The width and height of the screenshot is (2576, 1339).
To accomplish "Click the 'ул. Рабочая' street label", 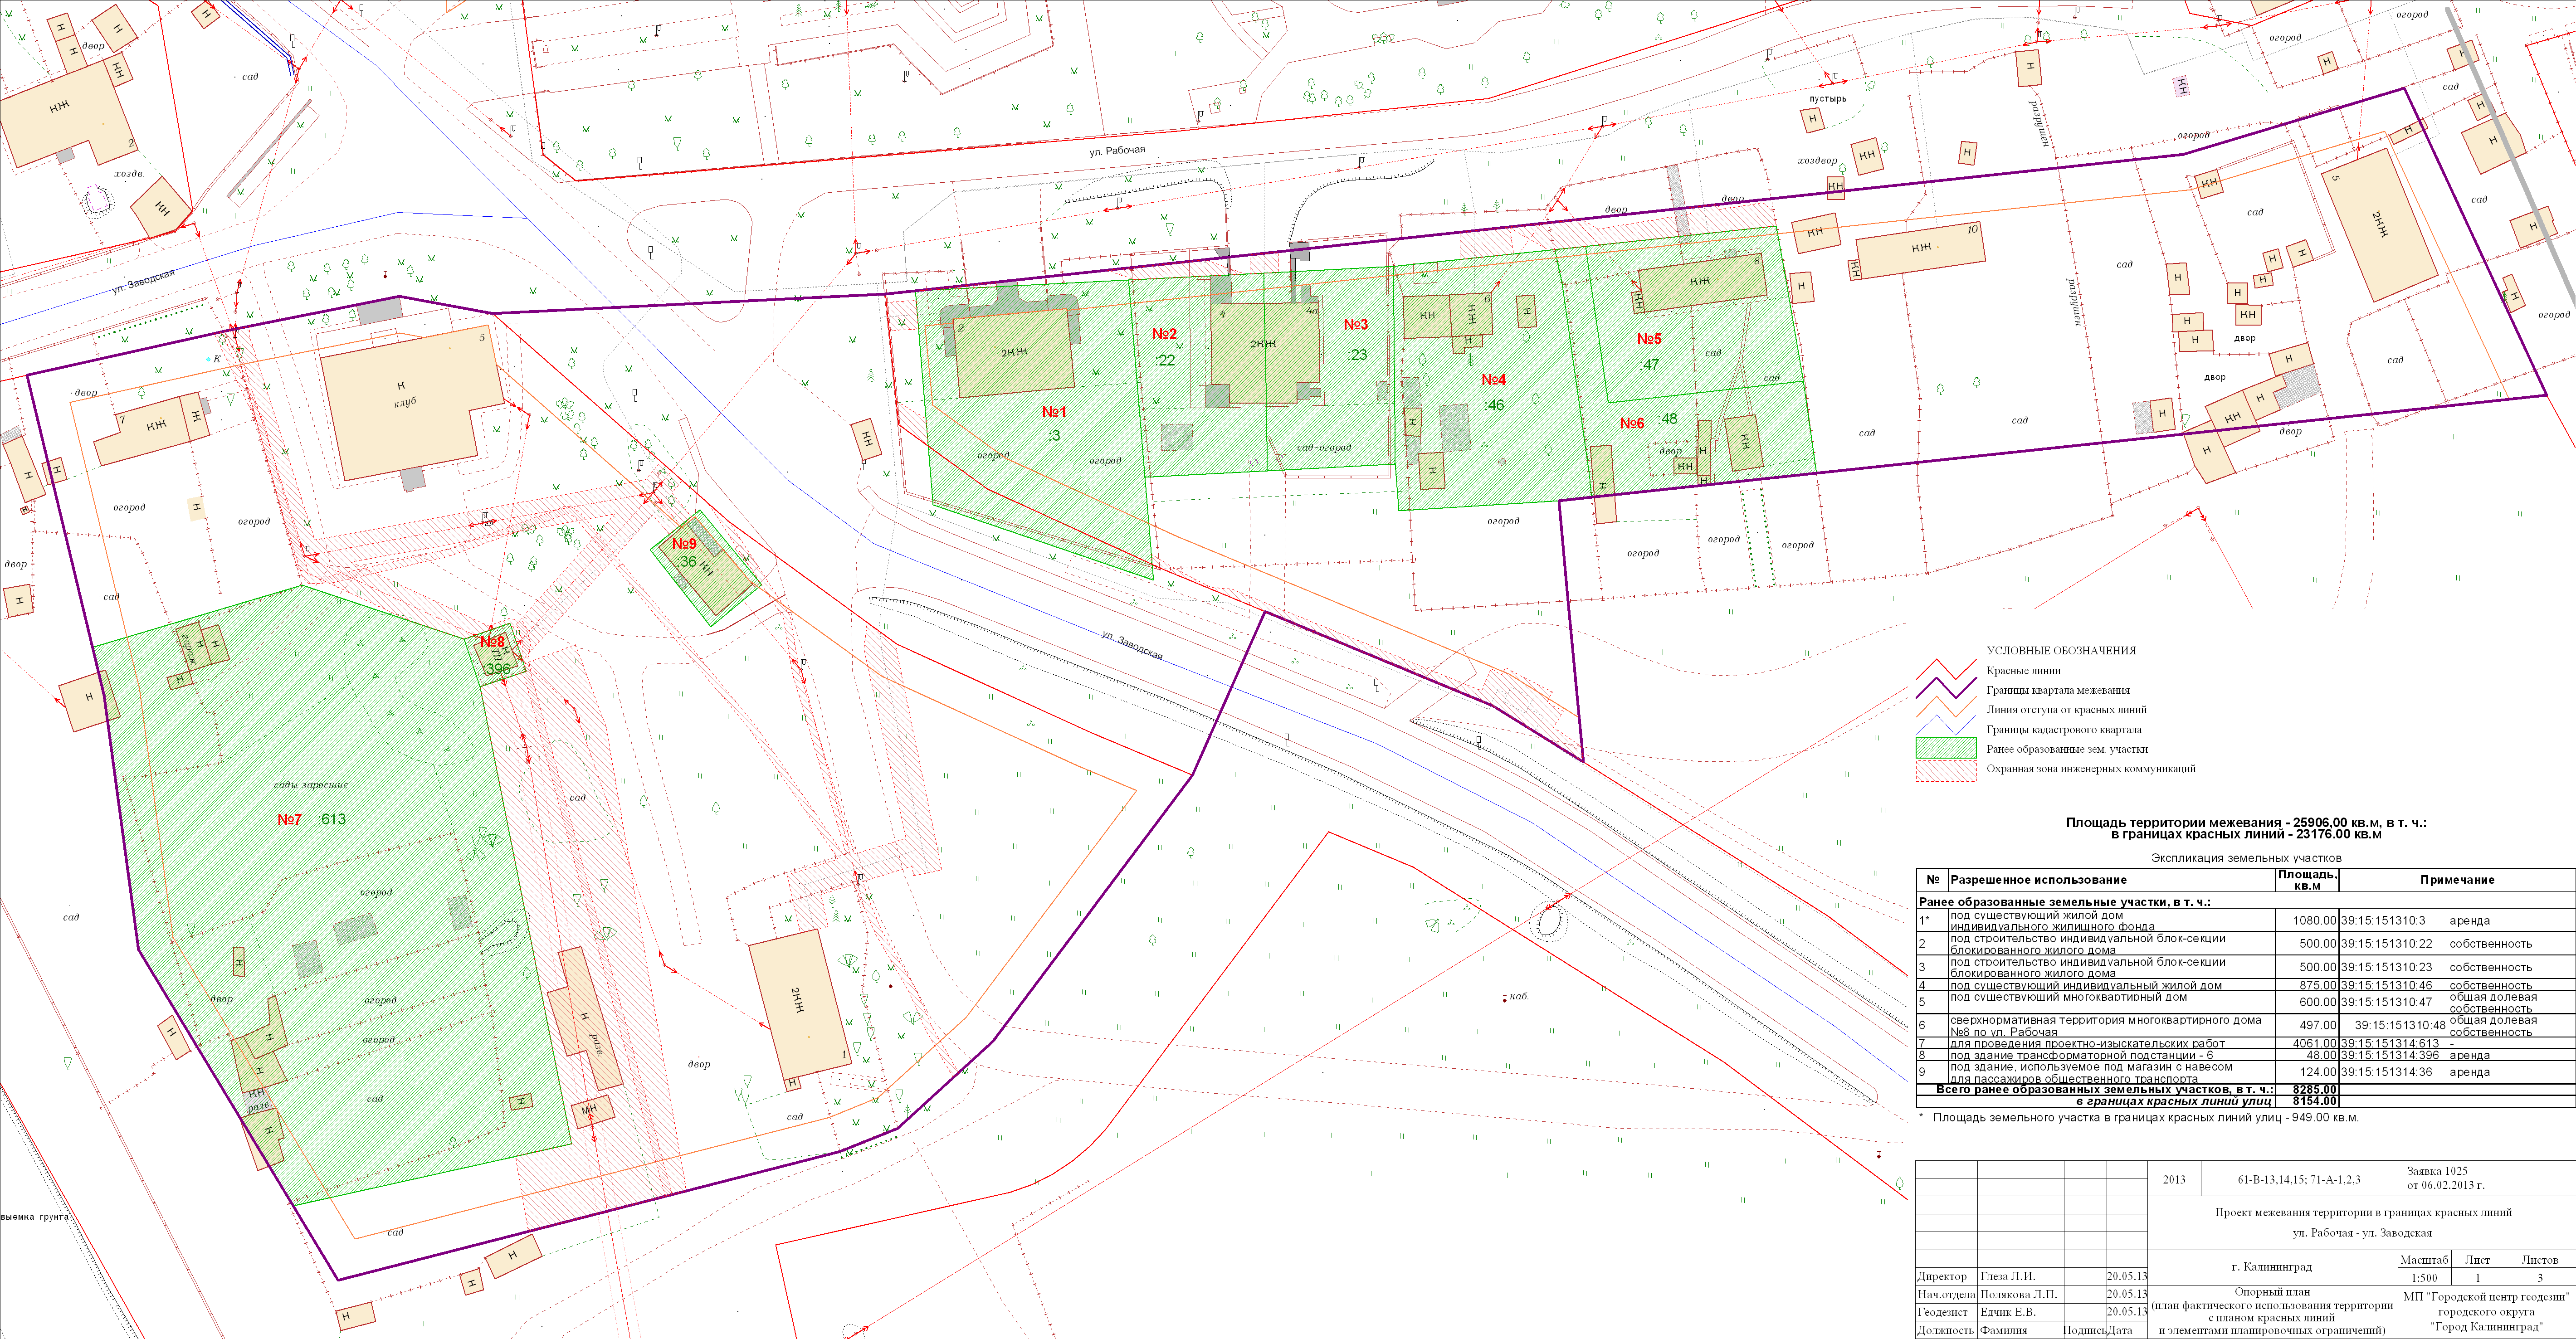I will click(1117, 151).
